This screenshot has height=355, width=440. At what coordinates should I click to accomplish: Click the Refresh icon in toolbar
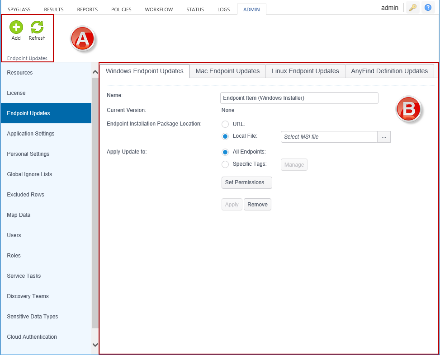(x=37, y=28)
